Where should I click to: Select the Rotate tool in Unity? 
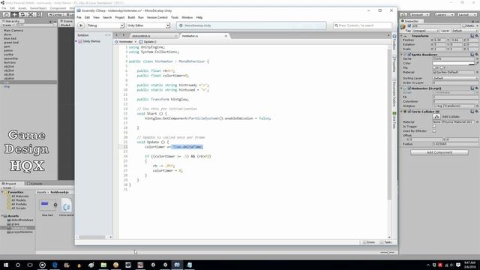22,14
